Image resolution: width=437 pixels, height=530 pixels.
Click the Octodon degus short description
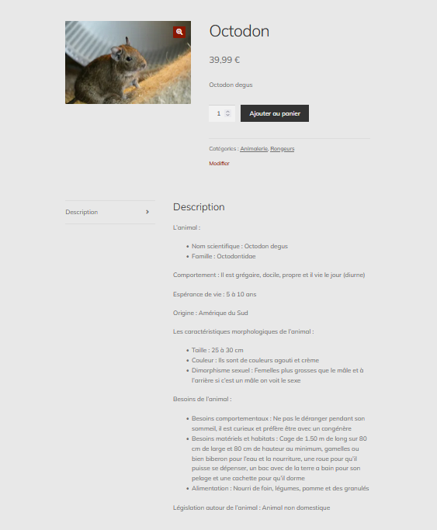tap(231, 85)
